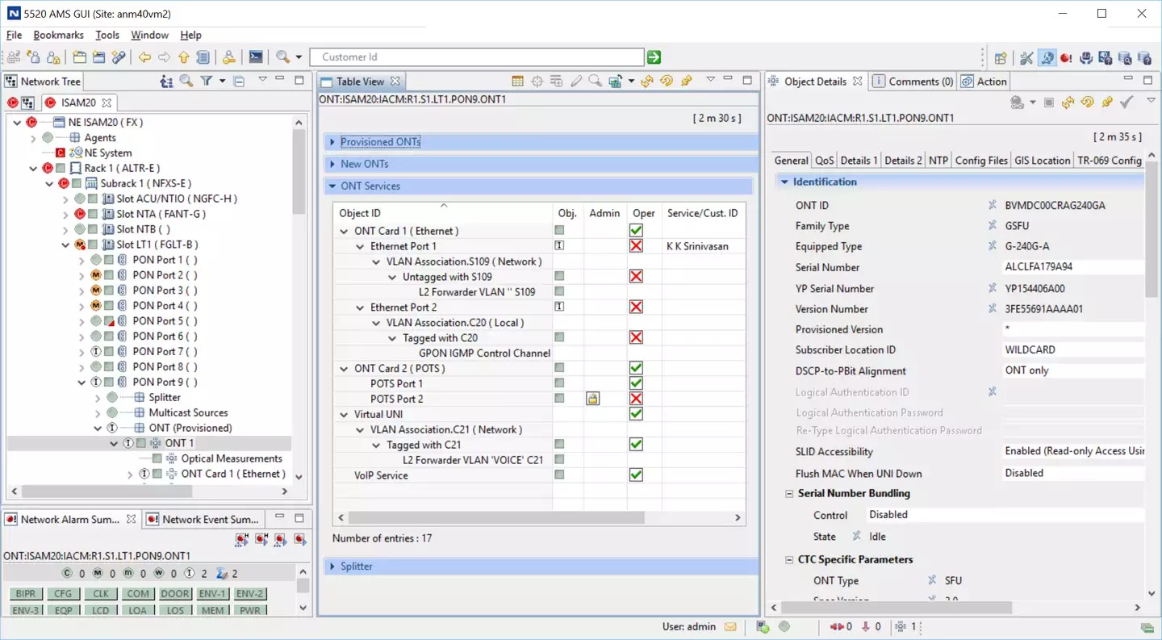Click the refresh icon in Table View toolbar

(x=648, y=81)
